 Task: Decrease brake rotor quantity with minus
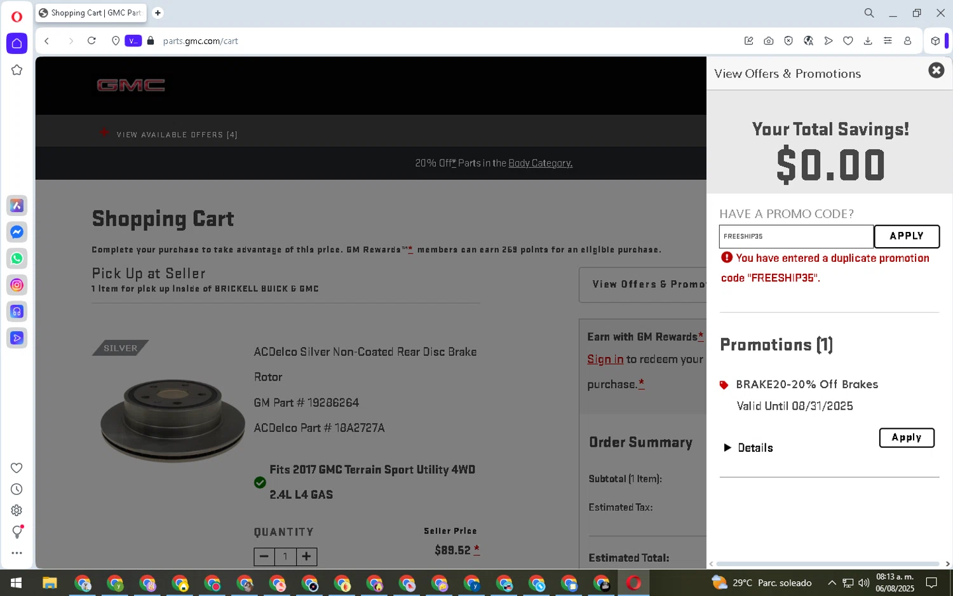264,557
